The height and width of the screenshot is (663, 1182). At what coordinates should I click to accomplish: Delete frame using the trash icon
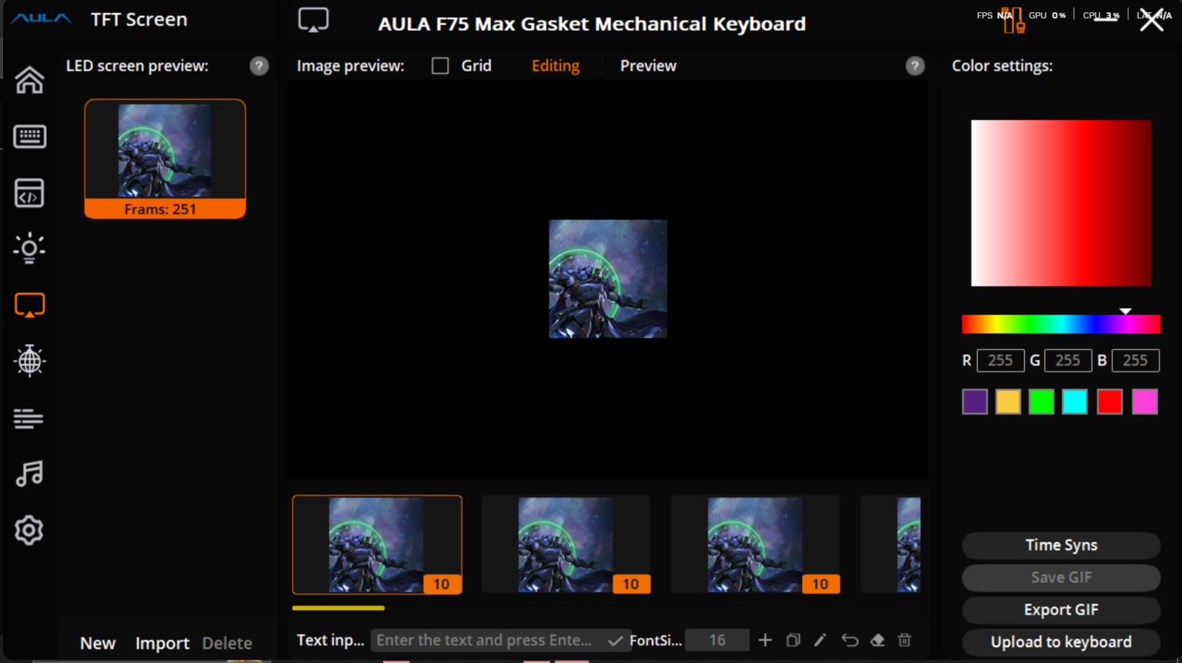[x=904, y=639]
